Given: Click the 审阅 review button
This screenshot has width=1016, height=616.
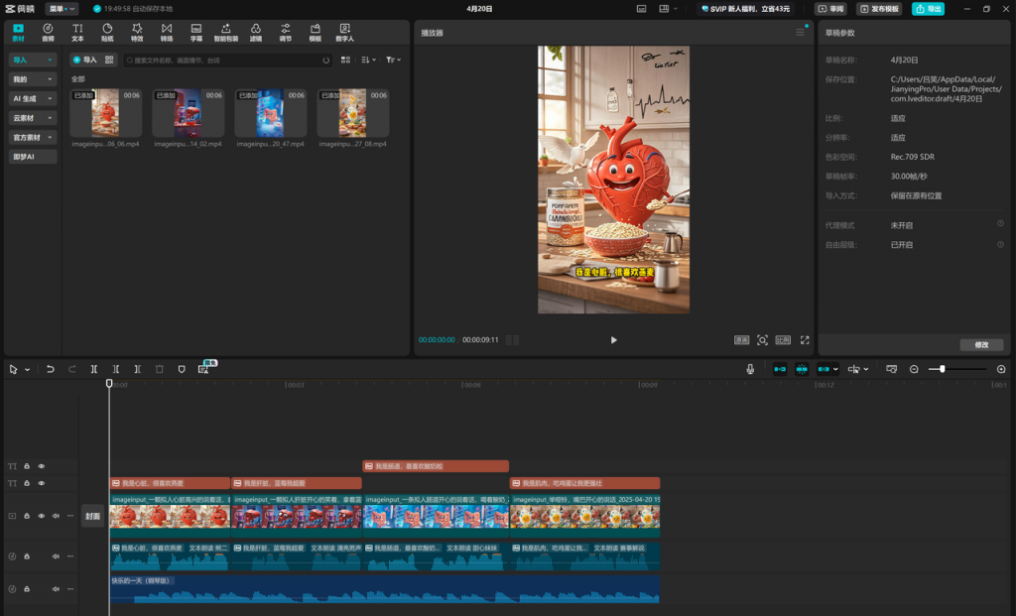Looking at the screenshot, I should click(x=830, y=9).
